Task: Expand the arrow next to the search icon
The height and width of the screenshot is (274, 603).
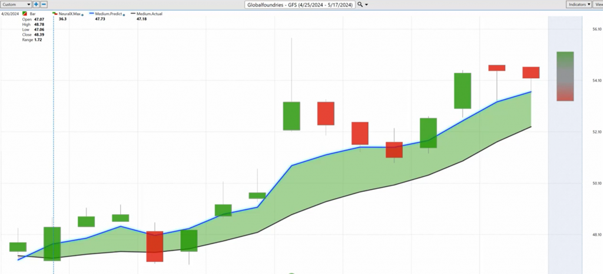Action: (x=367, y=5)
